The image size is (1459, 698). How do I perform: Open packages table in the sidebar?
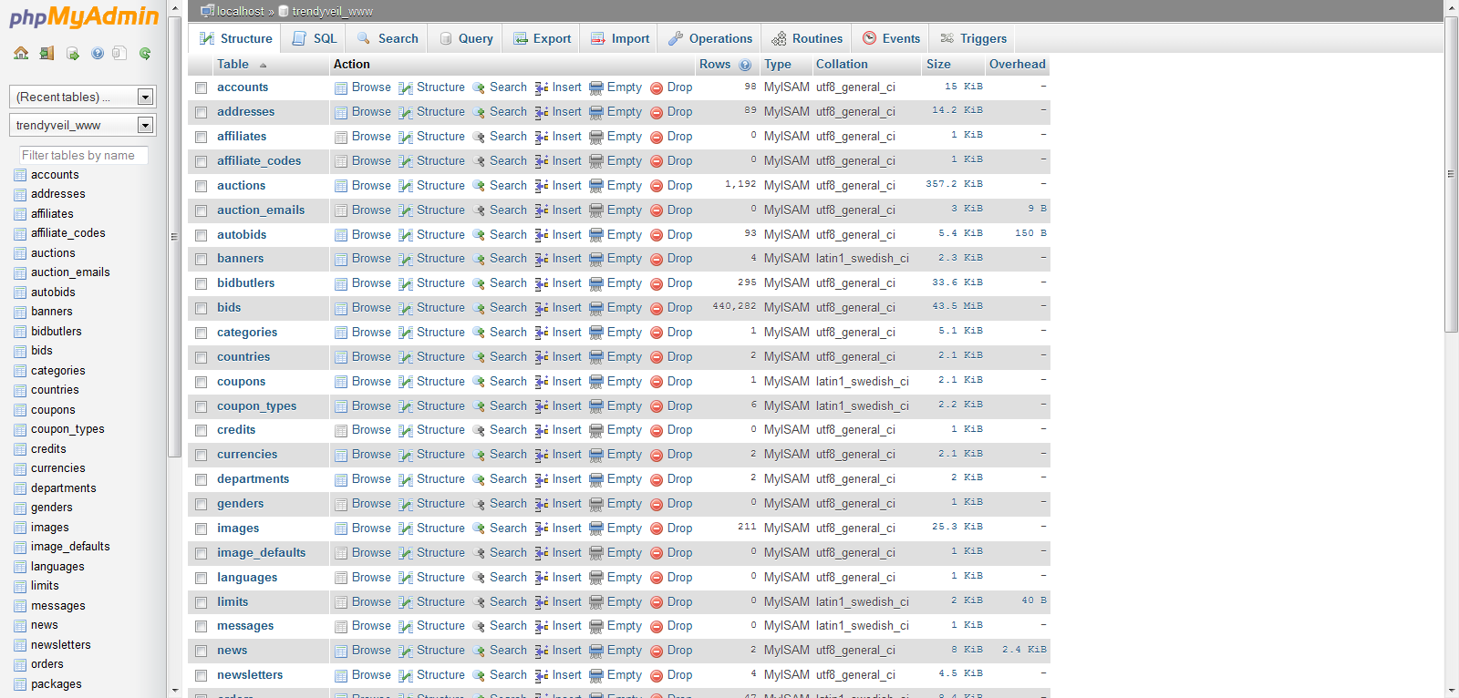point(57,684)
